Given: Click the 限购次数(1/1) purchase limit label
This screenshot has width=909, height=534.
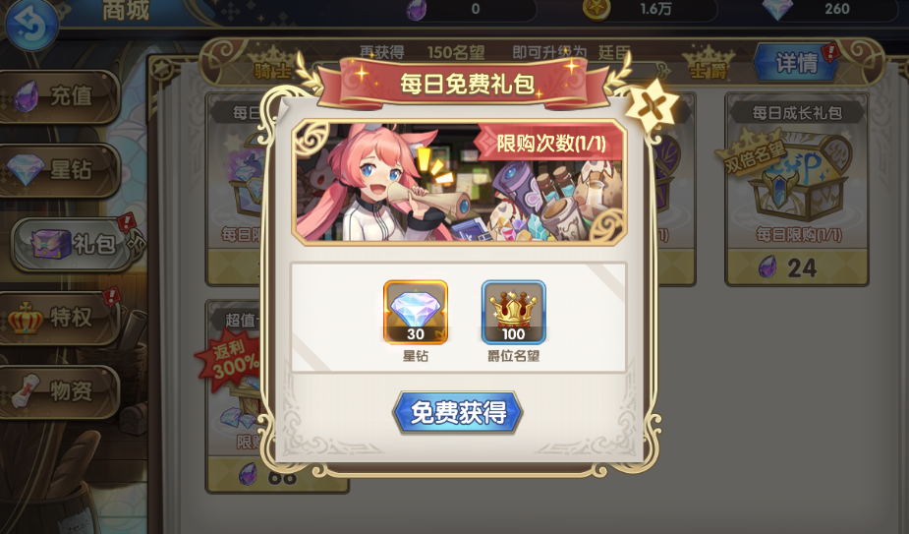Looking at the screenshot, I should pos(550,144).
